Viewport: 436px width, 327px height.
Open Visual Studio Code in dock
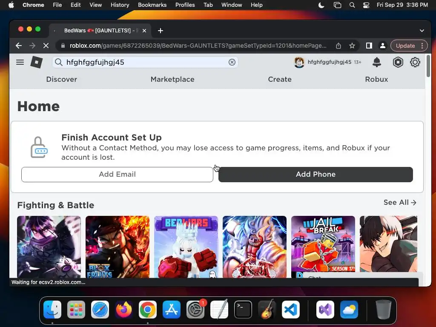tap(290, 310)
